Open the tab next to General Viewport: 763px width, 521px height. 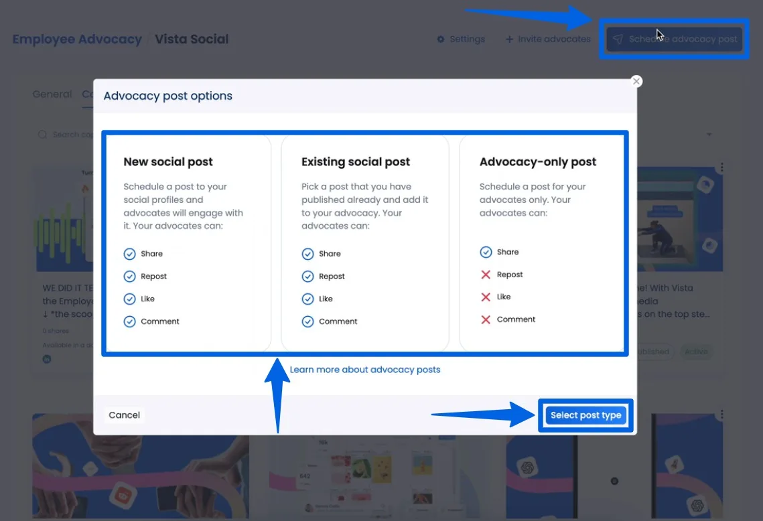[x=90, y=94]
